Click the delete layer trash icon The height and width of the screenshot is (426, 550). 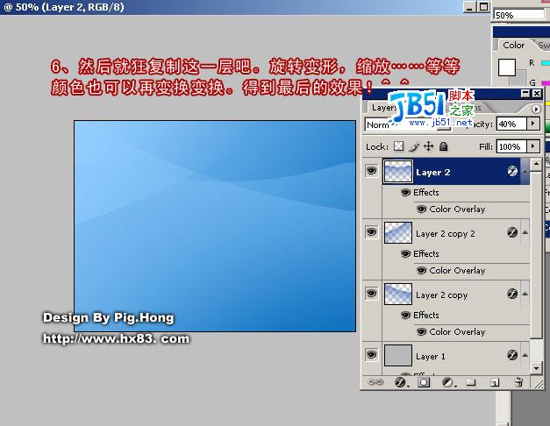(x=518, y=382)
